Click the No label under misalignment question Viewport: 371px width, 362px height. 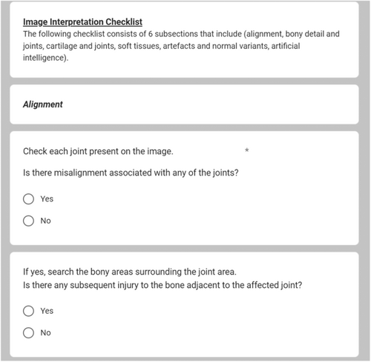(x=46, y=221)
